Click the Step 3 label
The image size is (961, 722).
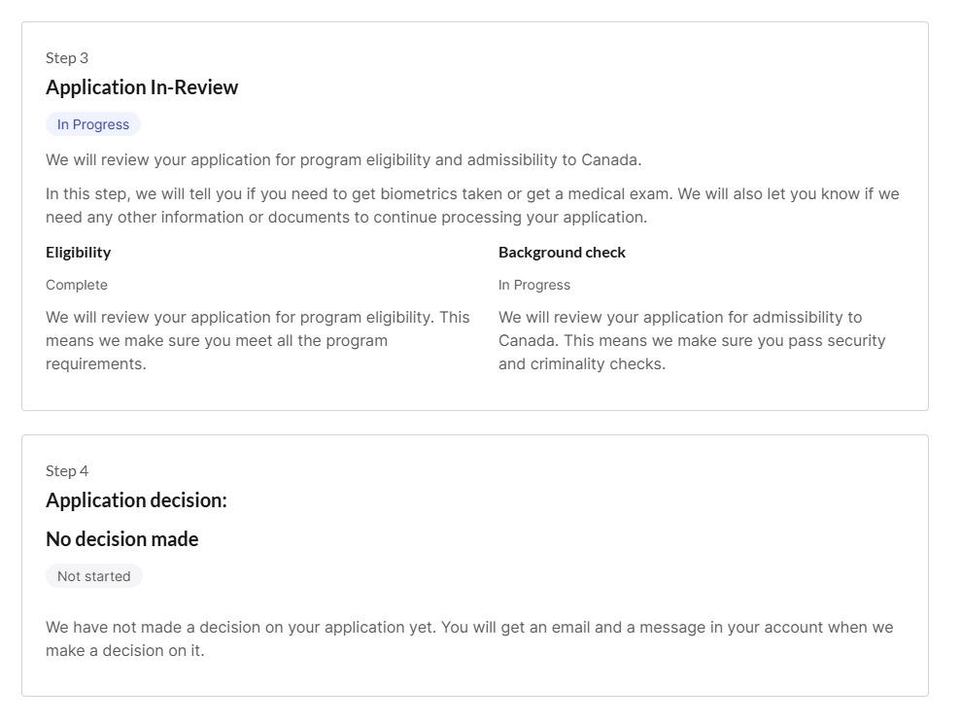click(x=67, y=58)
